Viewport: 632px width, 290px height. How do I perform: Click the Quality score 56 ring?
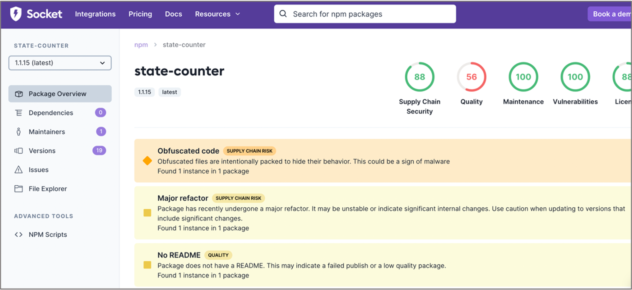pyautogui.click(x=471, y=77)
